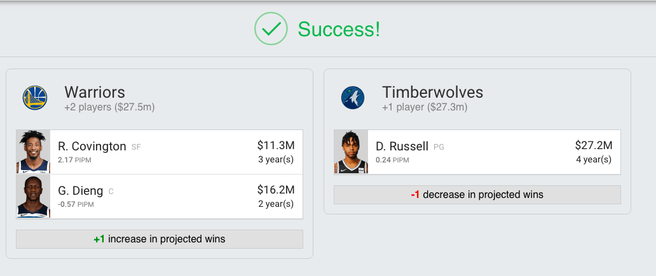Click Russell's $27.2M salary figure

click(593, 145)
